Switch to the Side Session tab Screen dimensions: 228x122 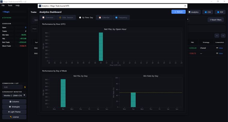66,18
